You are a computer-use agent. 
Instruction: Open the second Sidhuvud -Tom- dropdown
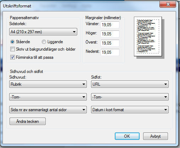tap(48, 97)
